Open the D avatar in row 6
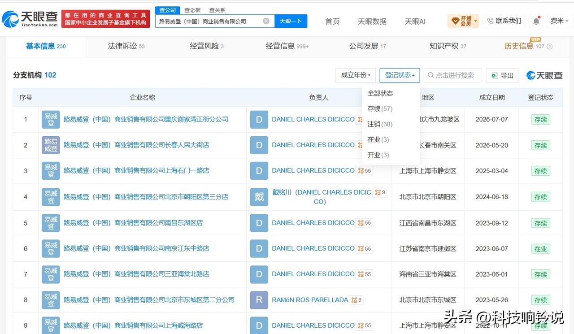This screenshot has height=334, width=574. pos(259,248)
